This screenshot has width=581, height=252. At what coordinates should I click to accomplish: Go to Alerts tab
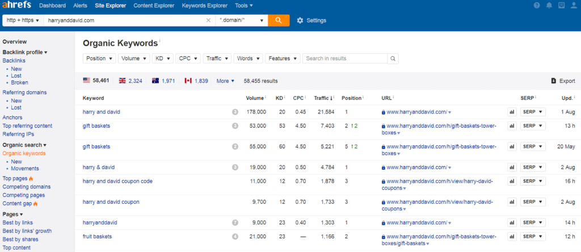point(81,6)
